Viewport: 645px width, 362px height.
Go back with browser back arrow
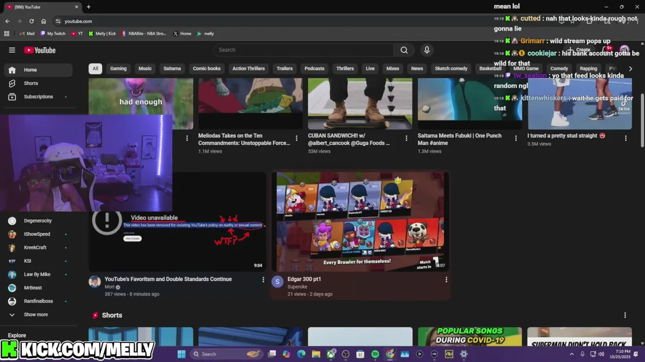[7, 21]
